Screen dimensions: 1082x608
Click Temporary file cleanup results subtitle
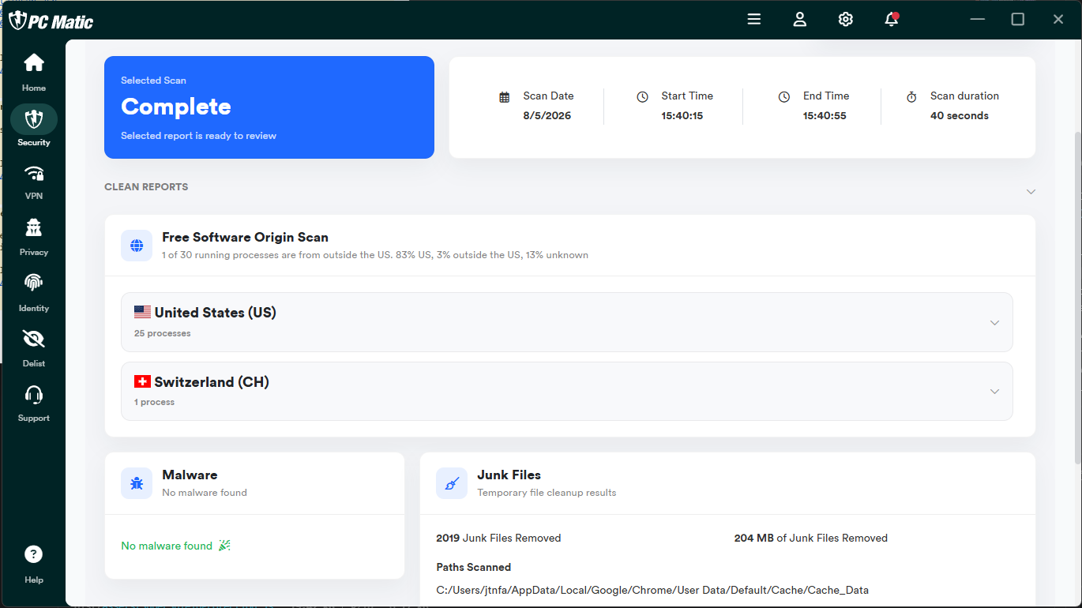click(x=547, y=492)
